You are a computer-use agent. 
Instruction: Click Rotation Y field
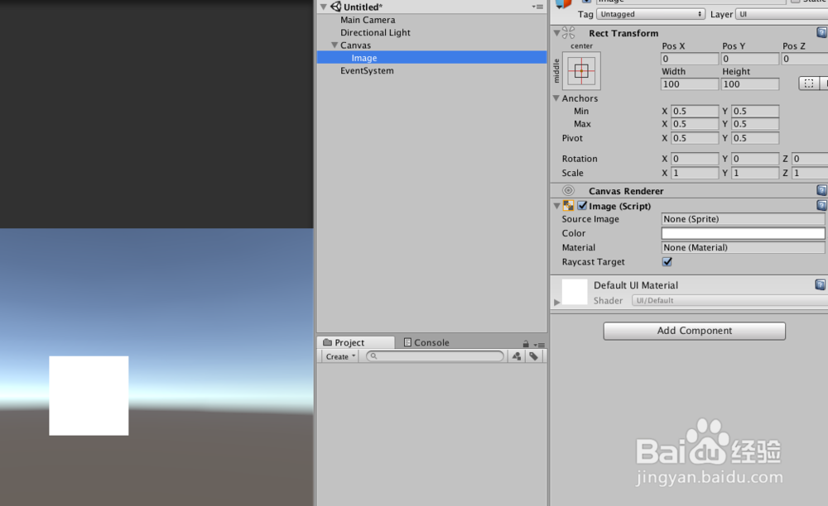[x=755, y=159]
